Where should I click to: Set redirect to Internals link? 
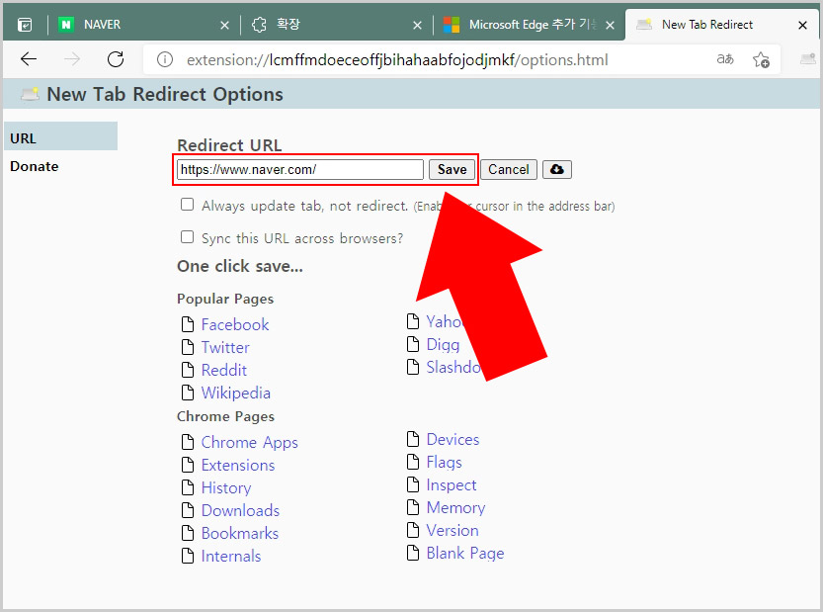tap(231, 556)
